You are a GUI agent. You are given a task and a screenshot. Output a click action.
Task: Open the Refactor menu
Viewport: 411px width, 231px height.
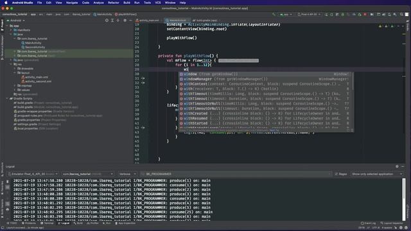114,3
